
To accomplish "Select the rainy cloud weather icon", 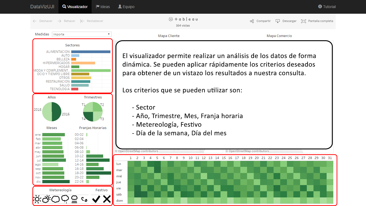I will [65, 199].
